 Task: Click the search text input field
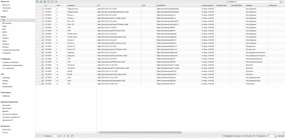258,2
